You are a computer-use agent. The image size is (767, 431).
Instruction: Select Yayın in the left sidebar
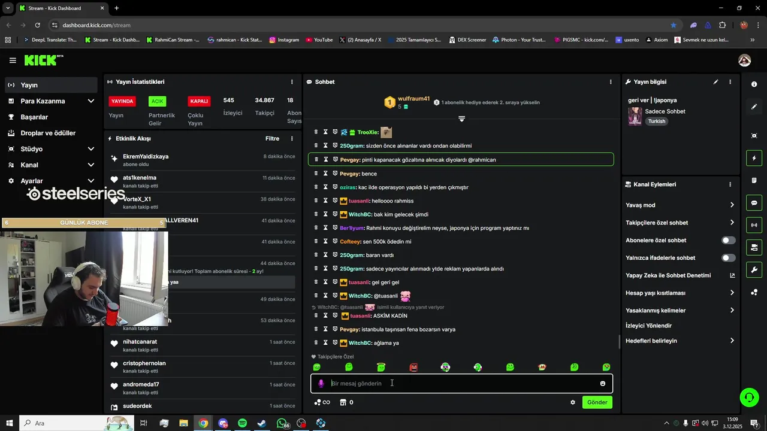point(52,85)
